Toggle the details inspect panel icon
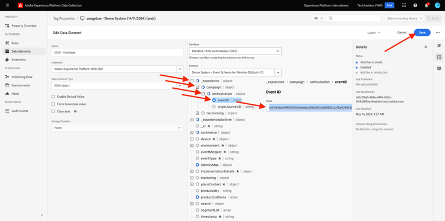Screen dimensions: 445x221 (439, 57)
